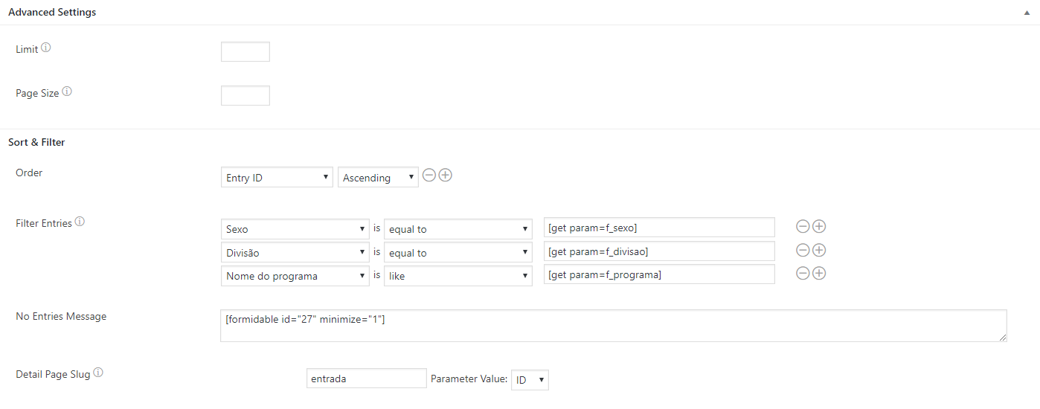Click the info icon next to Limit
The height and width of the screenshot is (409, 1040).
click(46, 48)
